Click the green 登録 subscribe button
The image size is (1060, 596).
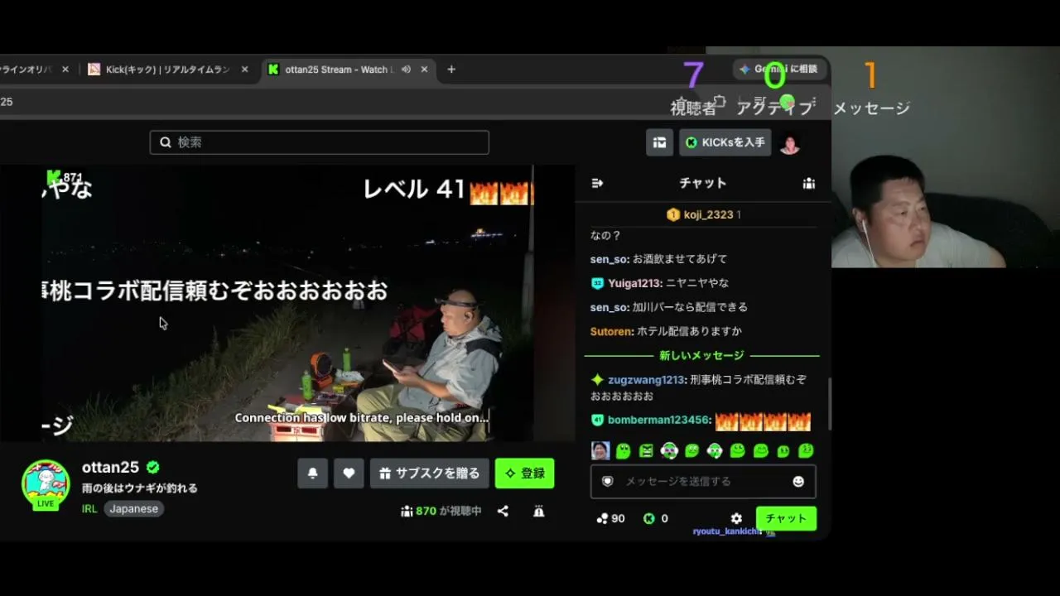pyautogui.click(x=525, y=473)
